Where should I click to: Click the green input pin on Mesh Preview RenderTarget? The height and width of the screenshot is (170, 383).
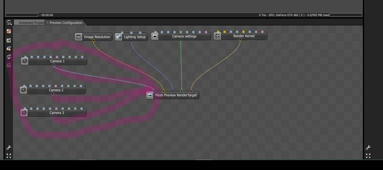pos(182,91)
